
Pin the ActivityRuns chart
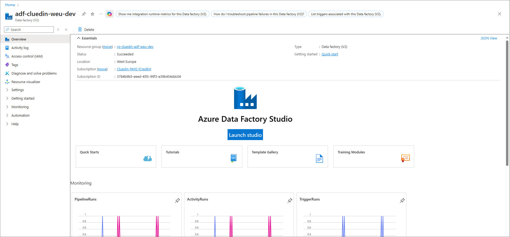[290, 201]
